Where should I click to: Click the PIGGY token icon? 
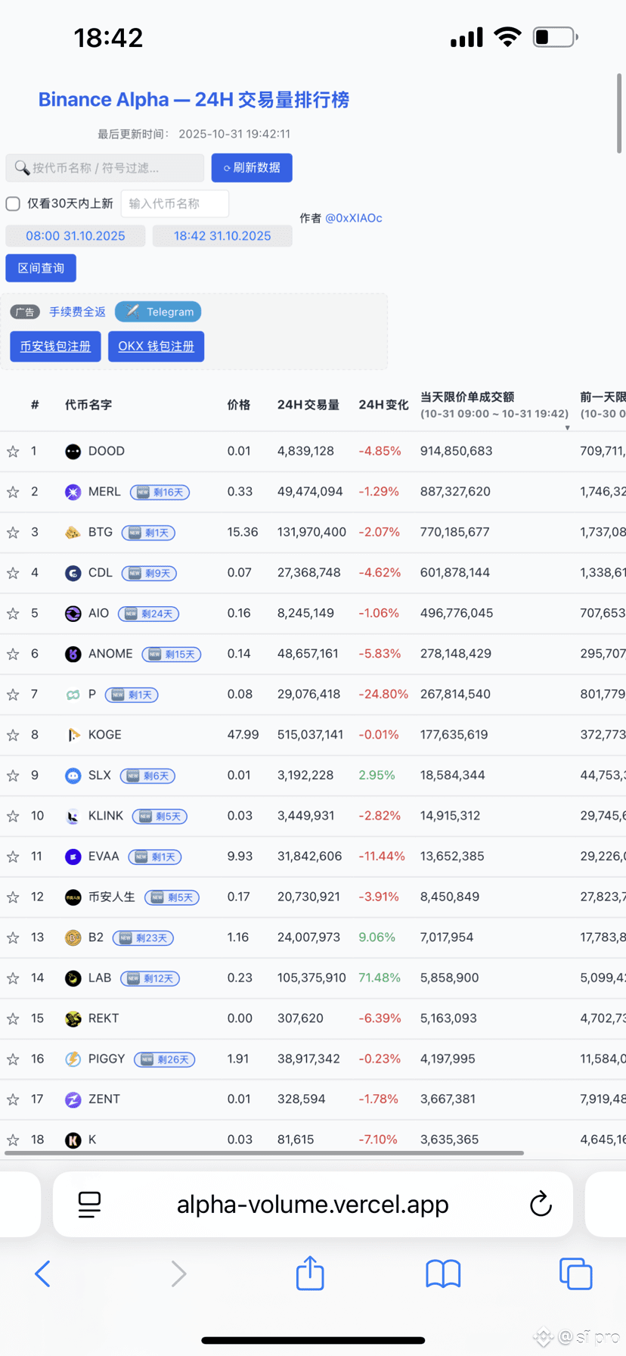click(73, 1059)
